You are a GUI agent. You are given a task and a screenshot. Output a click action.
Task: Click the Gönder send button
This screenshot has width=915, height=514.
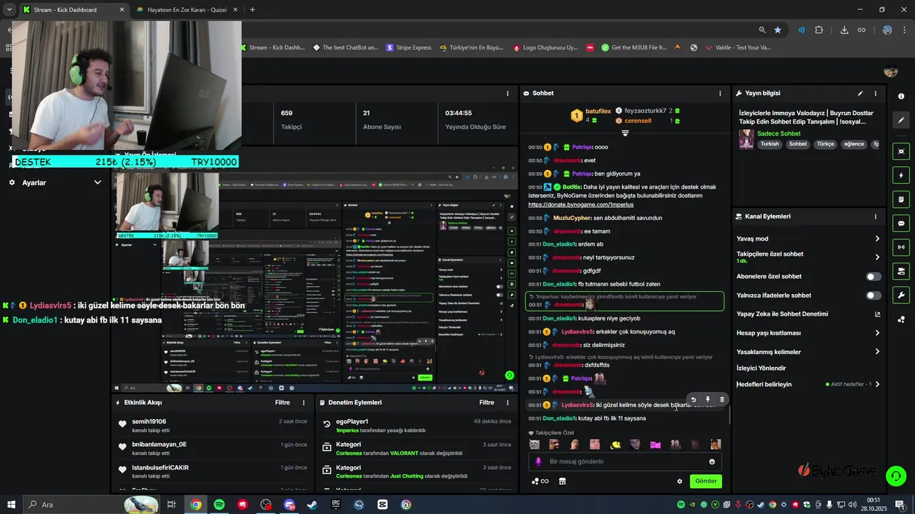706,481
